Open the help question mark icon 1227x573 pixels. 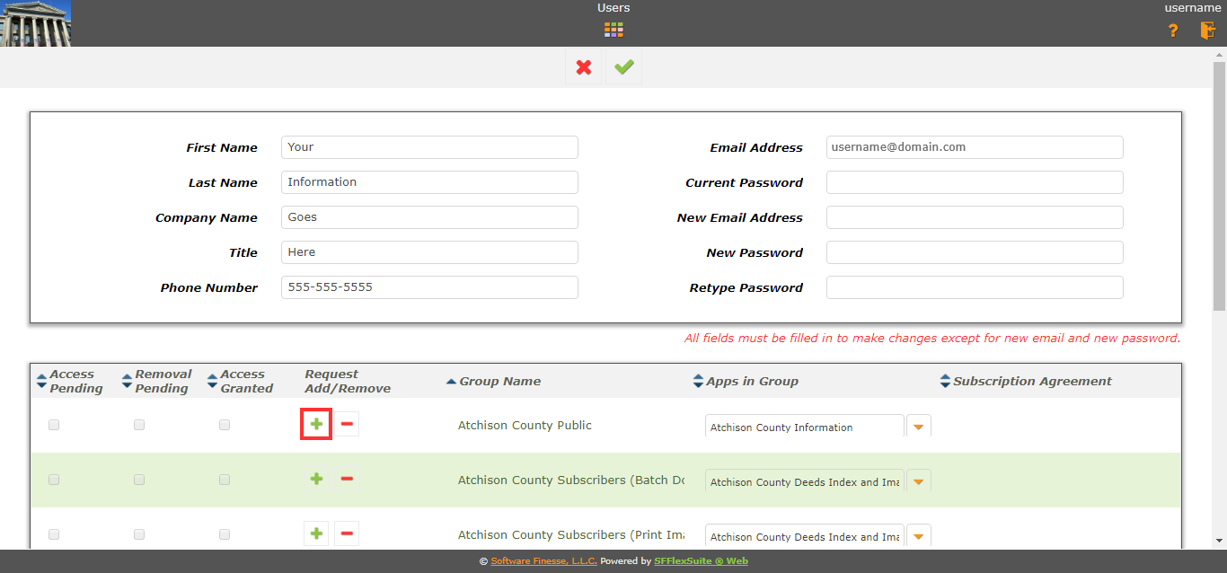coord(1173,31)
